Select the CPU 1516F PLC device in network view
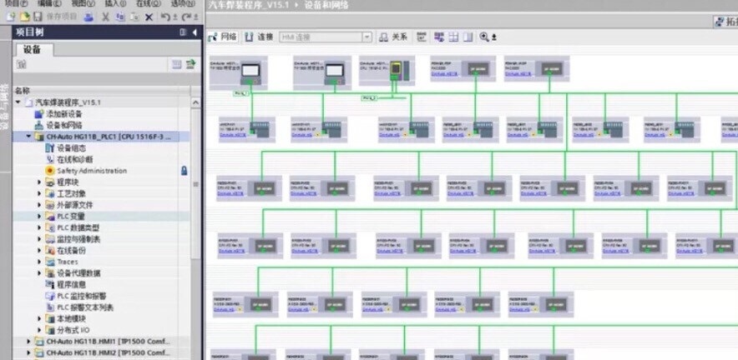 pyautogui.click(x=387, y=71)
